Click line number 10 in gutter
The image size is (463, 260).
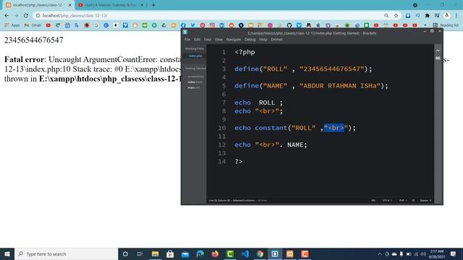222,128
